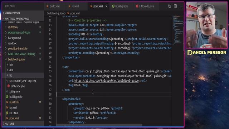
Task: Collapse the Untitled (Workspace) section
Action: tap(23, 19)
